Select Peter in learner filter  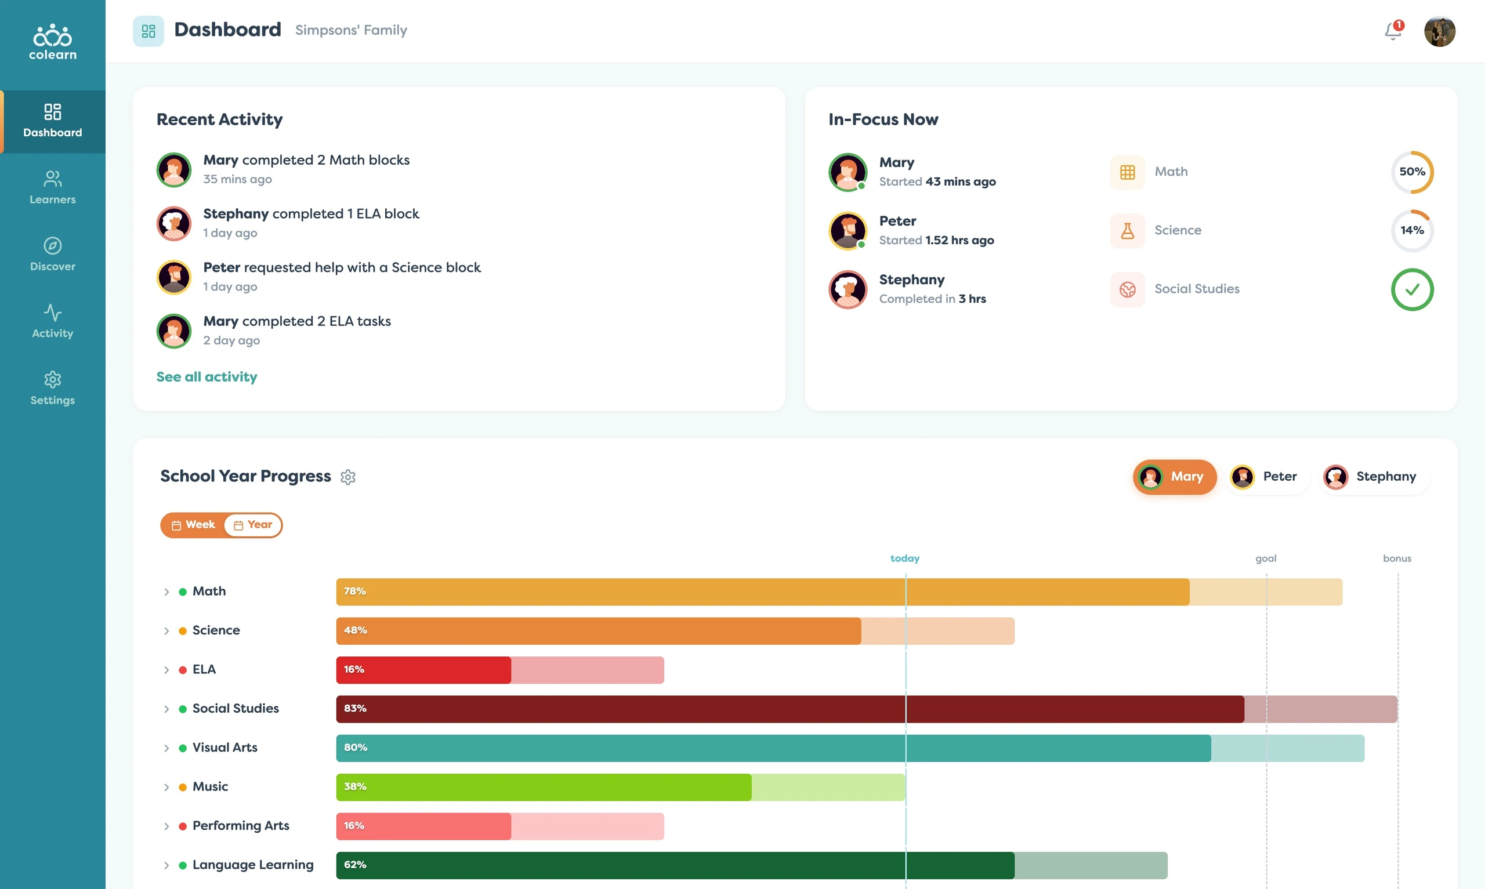[1265, 477]
